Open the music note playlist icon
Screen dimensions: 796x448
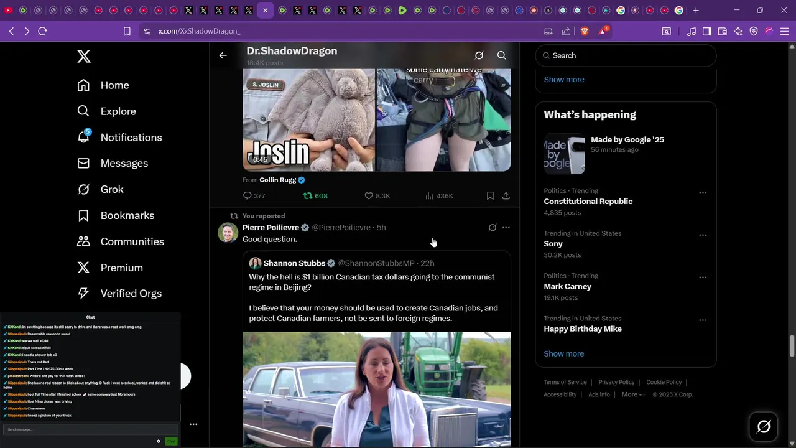pos(692,31)
